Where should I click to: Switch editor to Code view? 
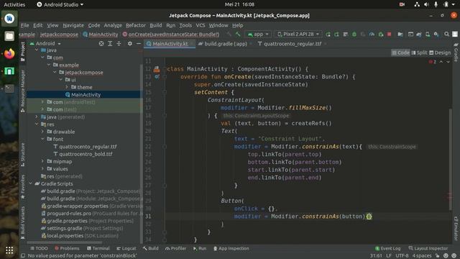[400, 53]
